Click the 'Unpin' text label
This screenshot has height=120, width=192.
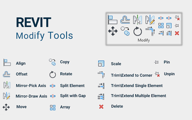click(169, 74)
